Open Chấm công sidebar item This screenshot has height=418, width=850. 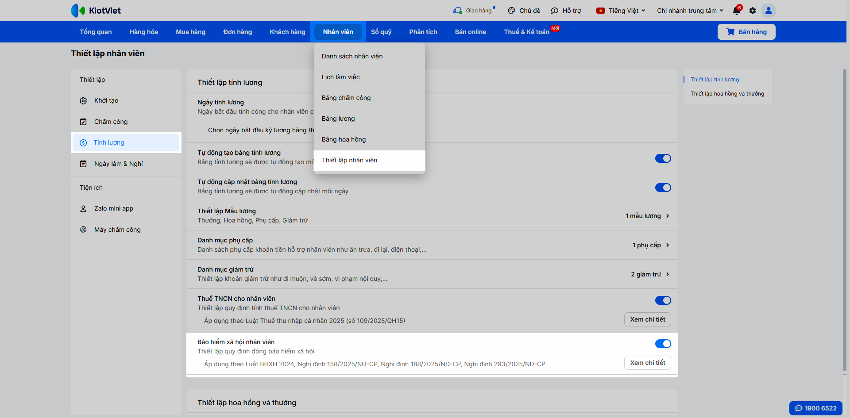126,122
